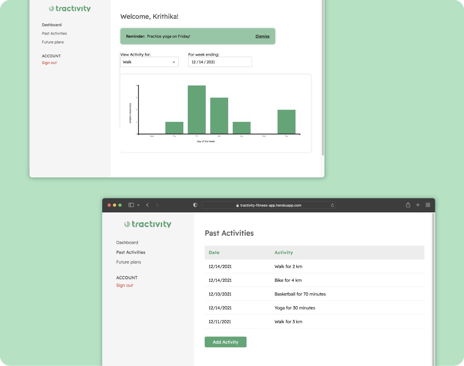464x366 pixels.
Task: Switch to Past Activities in the sidebar
Action: coord(131,252)
